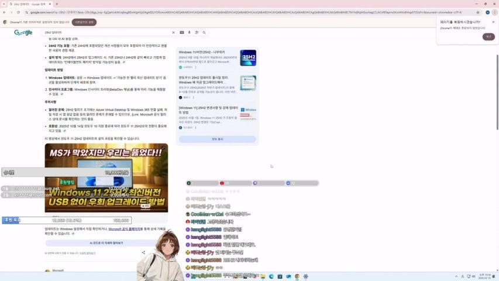Click the Google logo
Viewport: 499px width, 281px height.
23,33
